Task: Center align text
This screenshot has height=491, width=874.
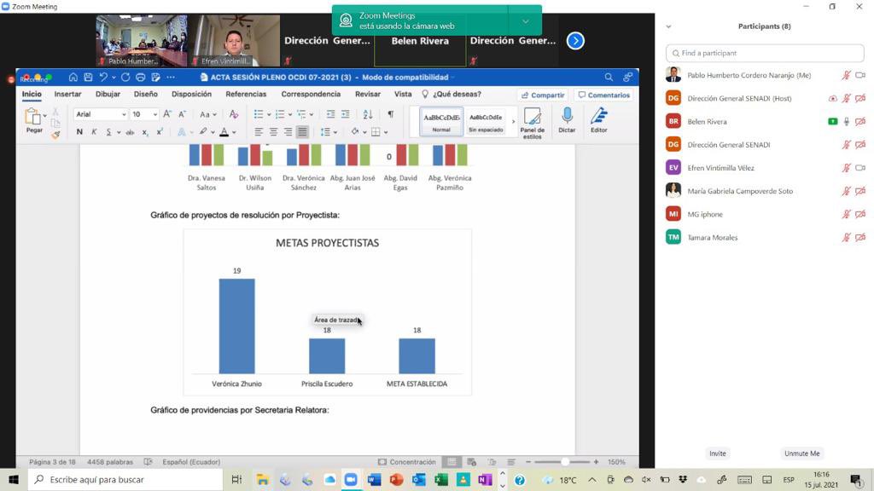Action: coord(273,132)
